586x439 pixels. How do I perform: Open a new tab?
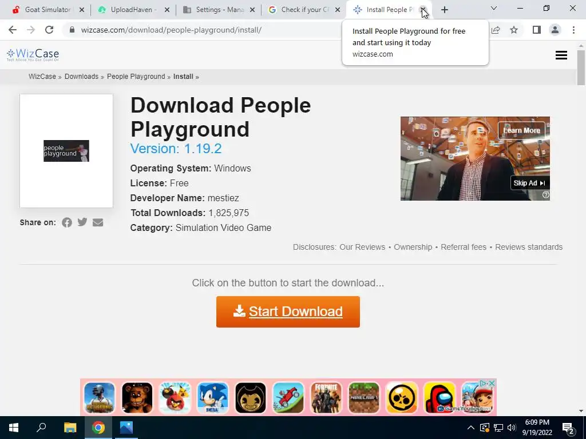pos(444,10)
